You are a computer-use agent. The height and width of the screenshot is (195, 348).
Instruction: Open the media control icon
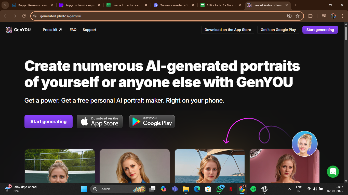(324, 16)
